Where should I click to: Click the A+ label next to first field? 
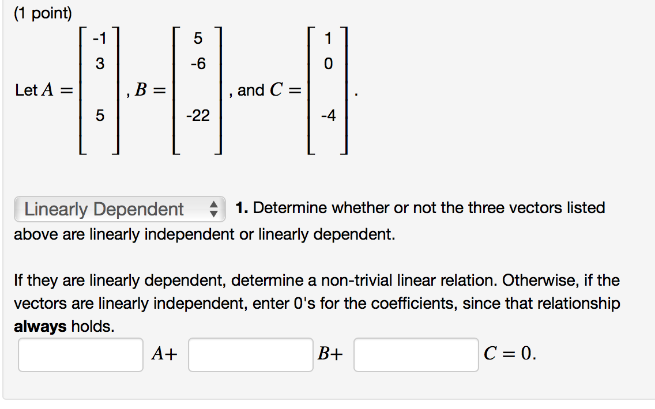point(163,355)
